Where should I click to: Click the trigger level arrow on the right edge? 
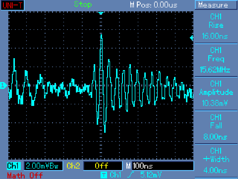192,38
